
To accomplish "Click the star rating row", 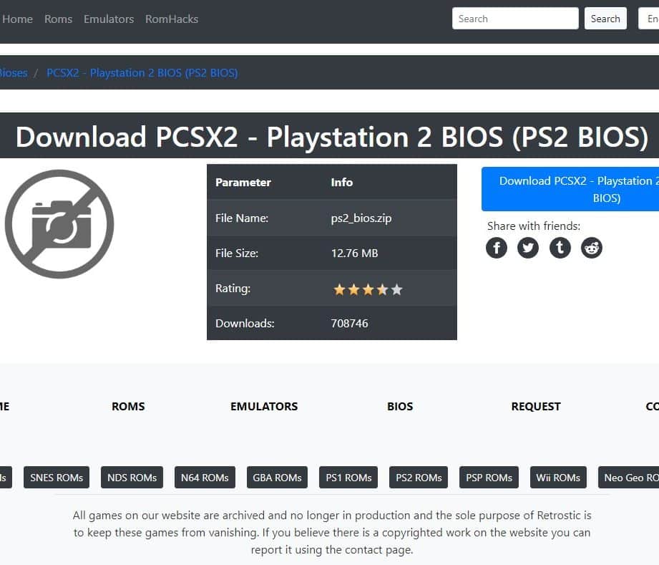I will [x=332, y=288].
